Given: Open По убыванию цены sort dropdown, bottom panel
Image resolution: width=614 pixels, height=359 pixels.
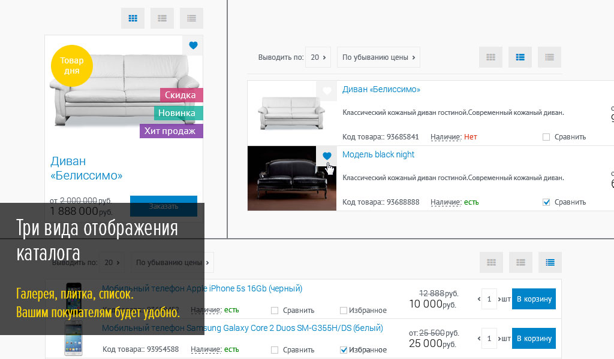Looking at the screenshot, I should [x=172, y=263].
